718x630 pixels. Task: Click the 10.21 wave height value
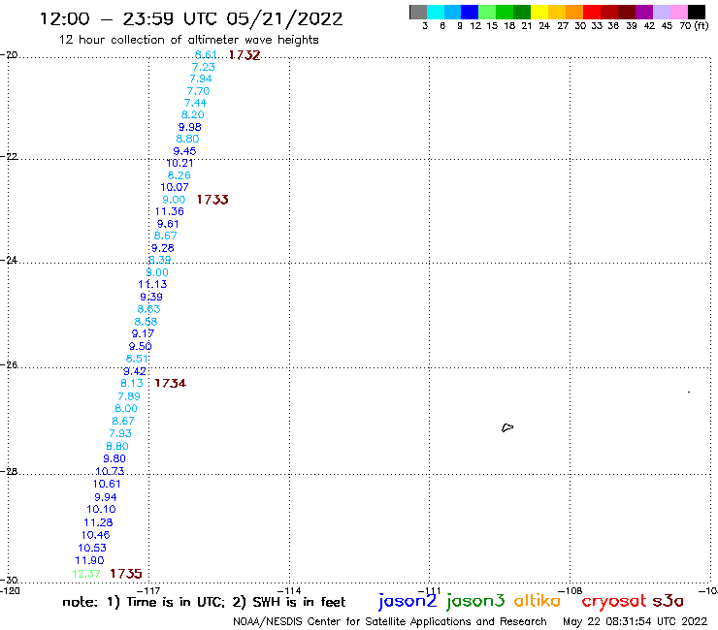pos(179,163)
